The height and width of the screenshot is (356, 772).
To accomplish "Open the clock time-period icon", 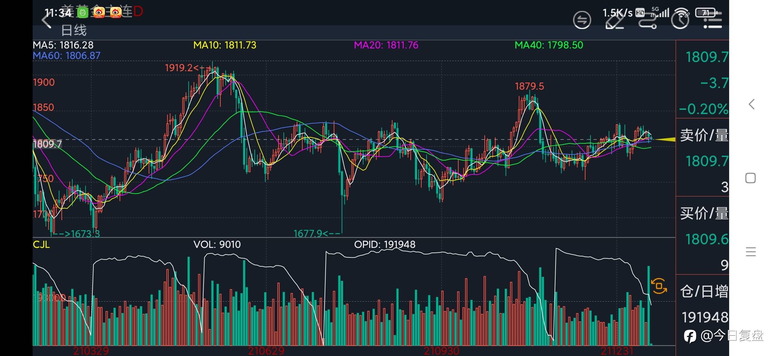I will click(x=680, y=20).
